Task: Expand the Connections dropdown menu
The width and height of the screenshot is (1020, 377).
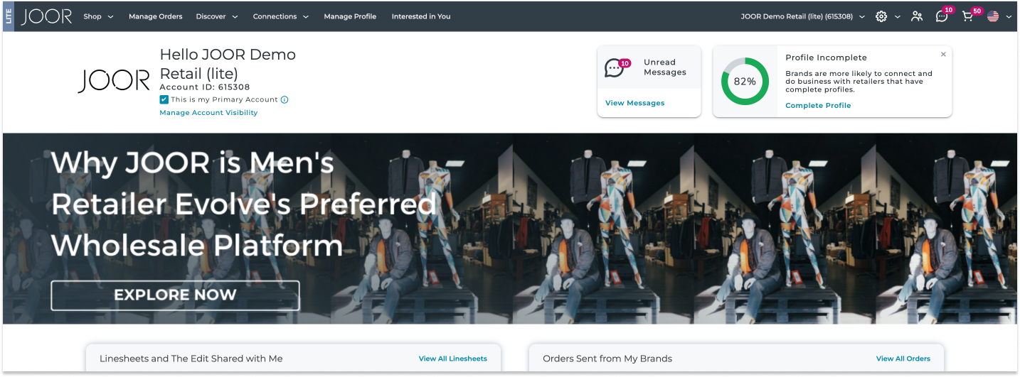Action: [x=281, y=16]
